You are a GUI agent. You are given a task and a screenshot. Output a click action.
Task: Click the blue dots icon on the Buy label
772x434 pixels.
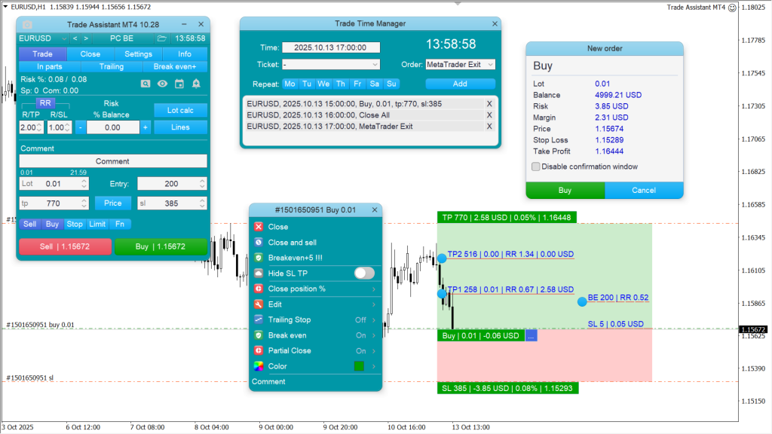tap(530, 335)
